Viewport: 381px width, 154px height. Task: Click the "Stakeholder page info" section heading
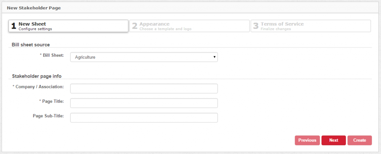36,76
